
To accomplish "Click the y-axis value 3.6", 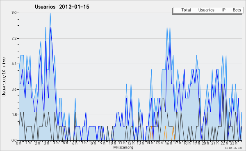I will pos(14,89).
